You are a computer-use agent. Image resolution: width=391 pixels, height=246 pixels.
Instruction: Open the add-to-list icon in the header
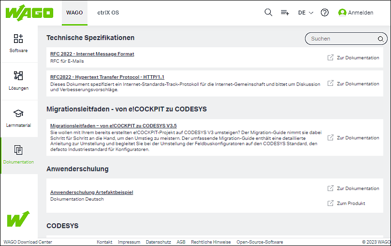pyautogui.click(x=285, y=13)
